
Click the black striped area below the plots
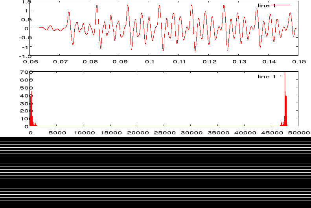pyautogui.click(x=155, y=172)
